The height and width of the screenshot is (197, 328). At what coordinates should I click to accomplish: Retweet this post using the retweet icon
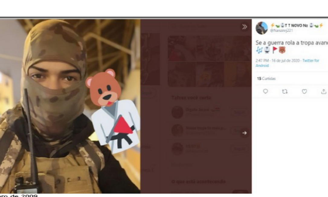click(x=285, y=92)
